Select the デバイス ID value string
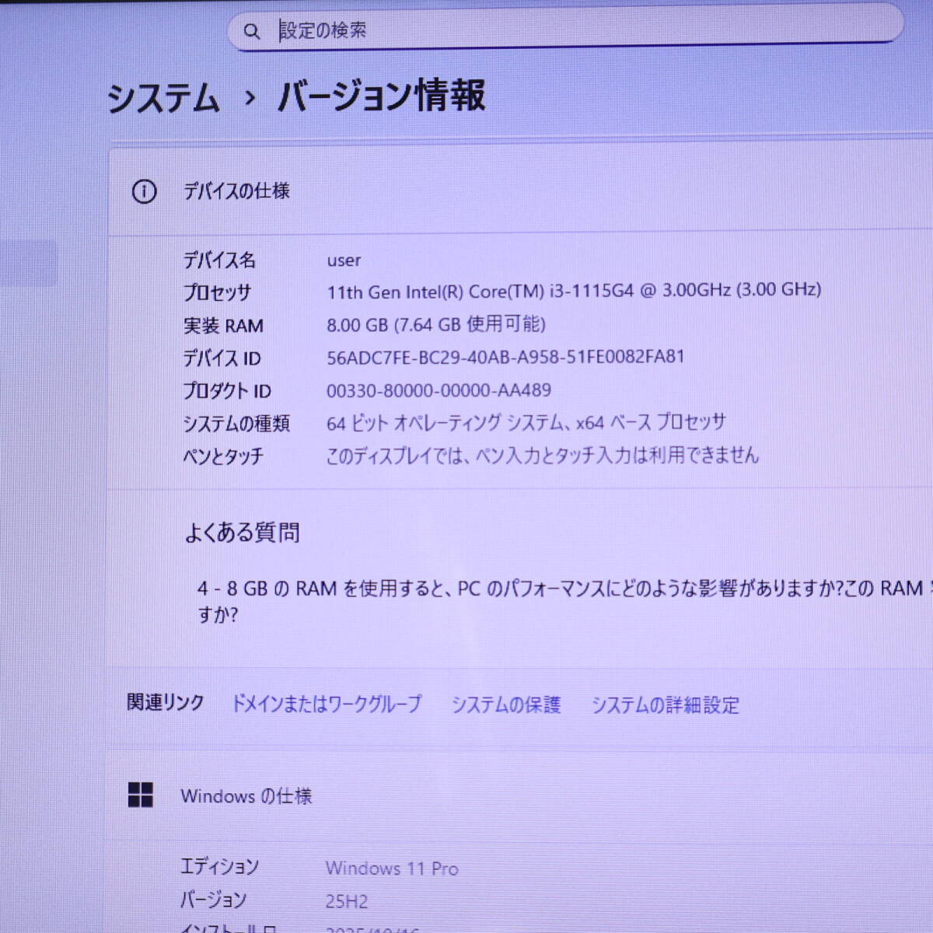933x933 pixels. [505, 357]
